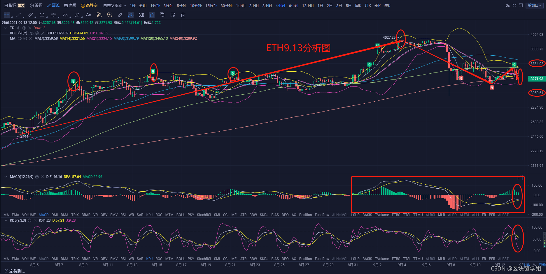
Task: Switch to the 1分钟 timeframe
Action: click(155, 6)
